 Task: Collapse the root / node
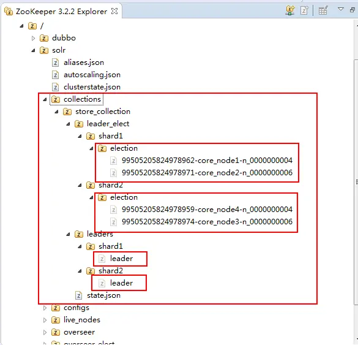[21, 26]
